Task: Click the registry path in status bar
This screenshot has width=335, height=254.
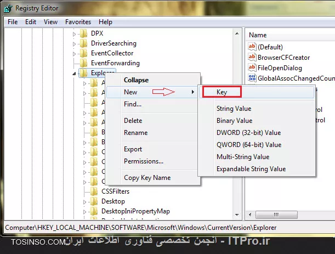Action: 140,228
